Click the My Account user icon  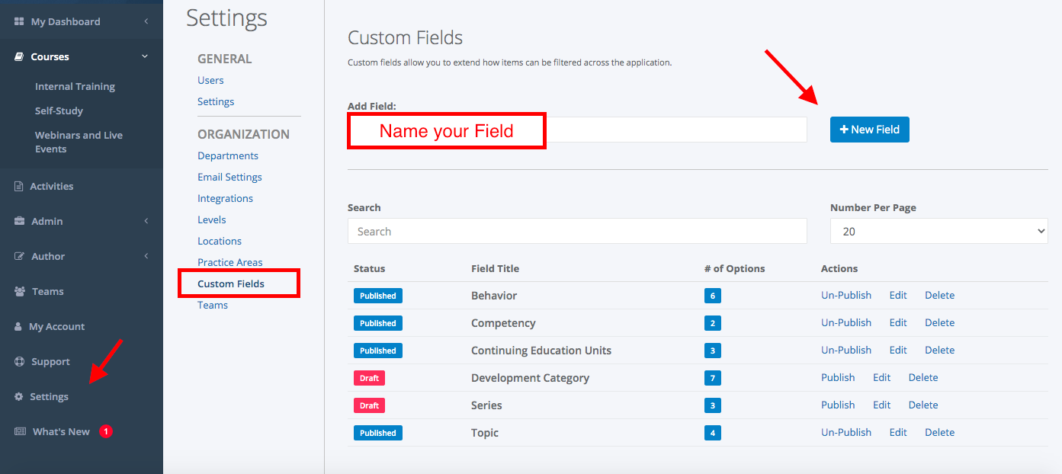18,326
